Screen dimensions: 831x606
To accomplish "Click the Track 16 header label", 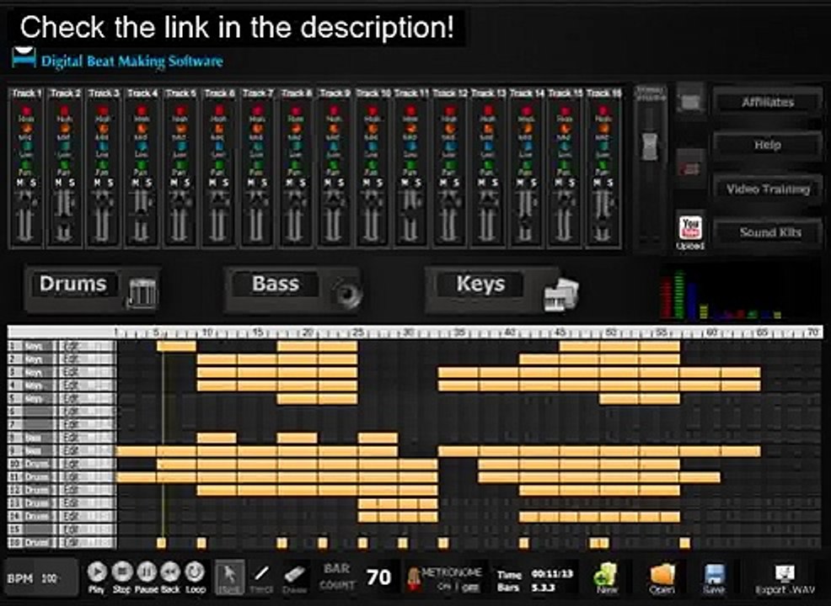I will [603, 93].
